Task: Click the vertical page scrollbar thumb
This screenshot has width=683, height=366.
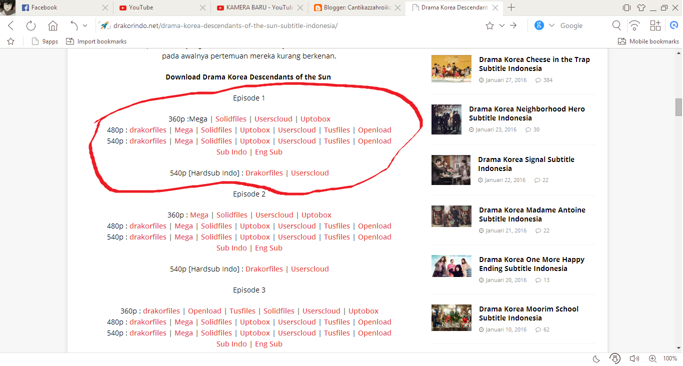Action: pyautogui.click(x=678, y=107)
